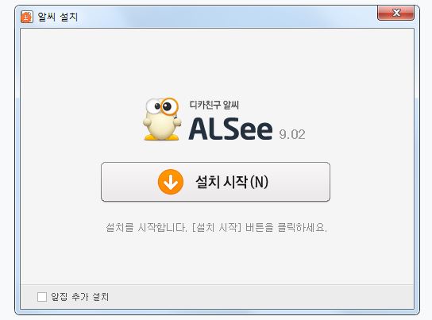Click the mascot's yellow feet
The image size is (432, 320).
point(162,137)
